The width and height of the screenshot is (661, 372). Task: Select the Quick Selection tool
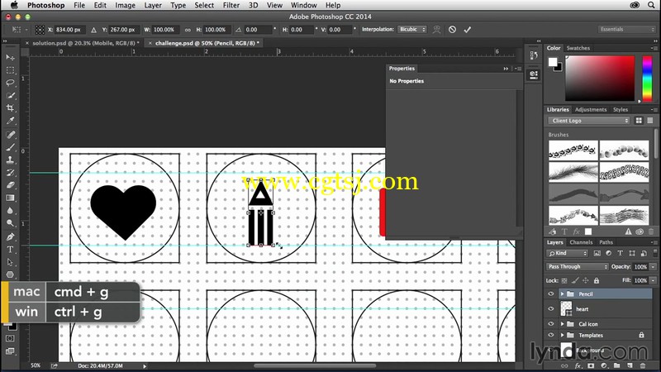point(10,95)
